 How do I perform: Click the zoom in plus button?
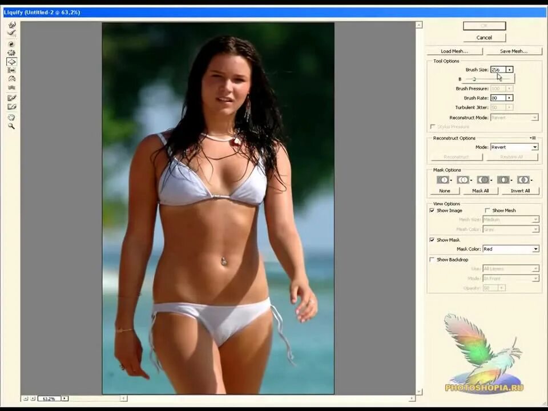(x=33, y=398)
